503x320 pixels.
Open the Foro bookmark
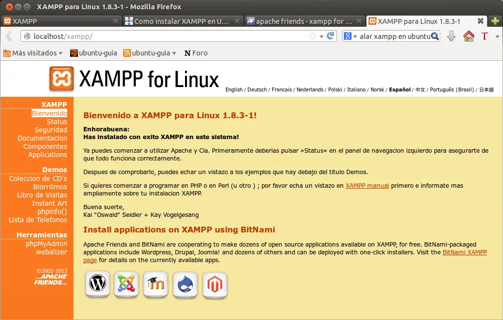coord(196,53)
